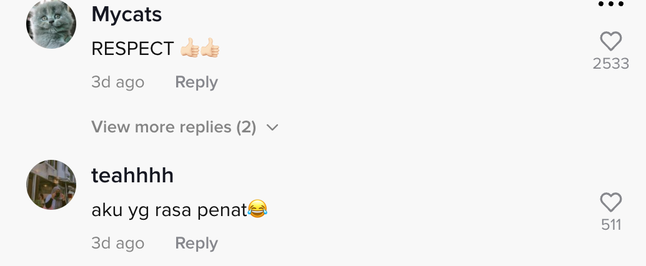The image size is (646, 266).
Task: Click the second thumbs-up emoji after RESPECT
Action: pos(210,48)
